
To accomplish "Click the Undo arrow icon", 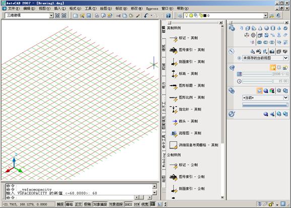I will click(146, 16).
